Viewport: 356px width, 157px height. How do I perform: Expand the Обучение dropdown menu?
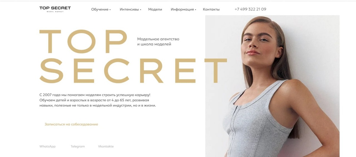(101, 9)
